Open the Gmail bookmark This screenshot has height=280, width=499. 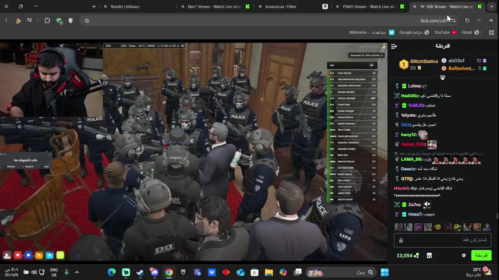(470, 32)
